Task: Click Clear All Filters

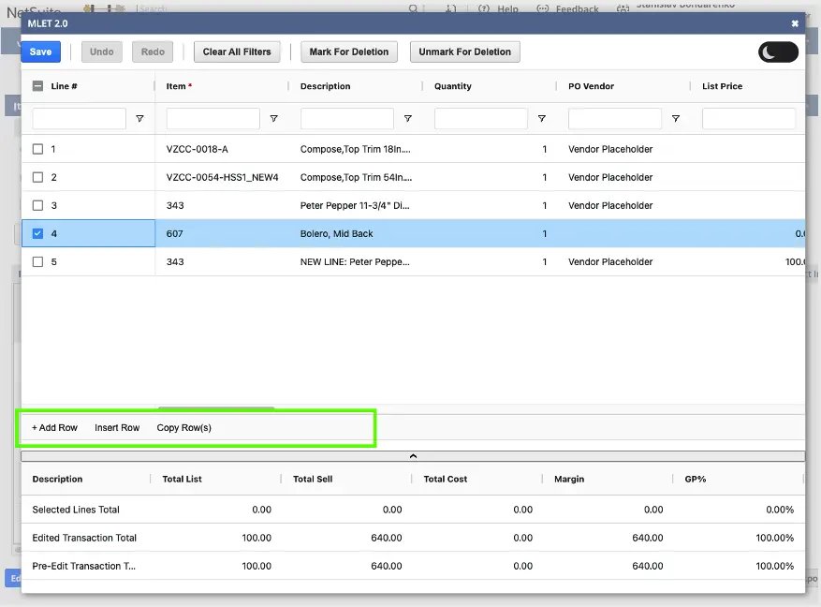Action: 237,52
